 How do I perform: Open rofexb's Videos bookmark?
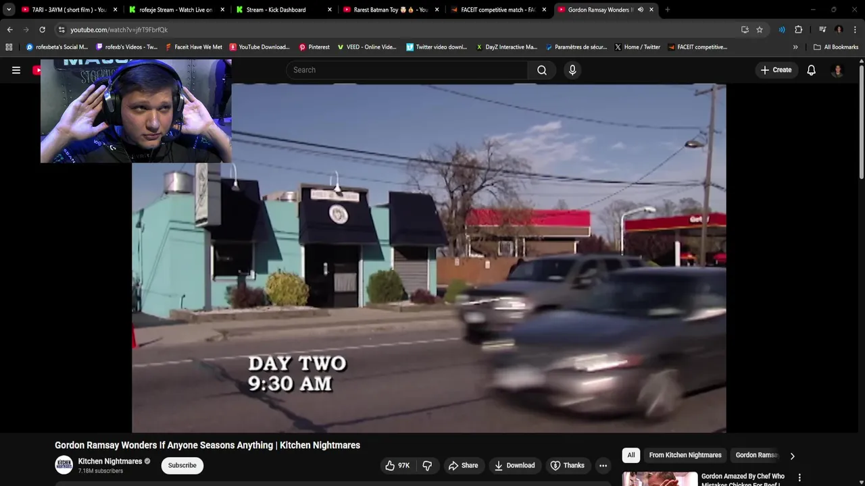click(127, 47)
